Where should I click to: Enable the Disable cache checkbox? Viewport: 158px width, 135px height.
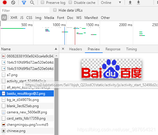pos(70,2)
